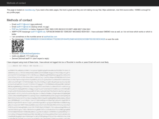The width and height of the screenshot is (159, 119).
Task: Click the 'or scan the code' text
Action: point(112,39)
